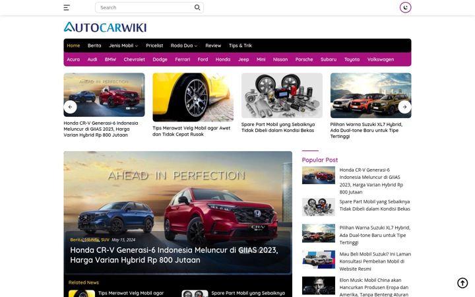Image resolution: width=475 pixels, height=297 pixels.
Task: Click the Popular Post heading
Action: click(x=319, y=160)
